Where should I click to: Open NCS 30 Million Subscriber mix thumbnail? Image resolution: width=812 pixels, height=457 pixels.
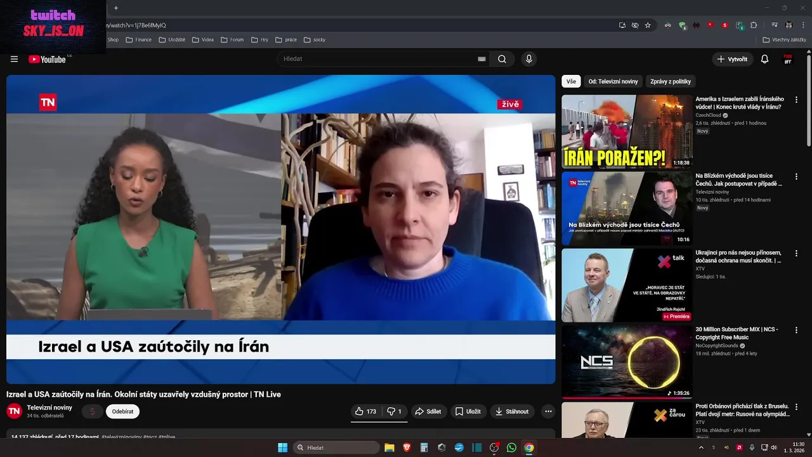pyautogui.click(x=627, y=362)
